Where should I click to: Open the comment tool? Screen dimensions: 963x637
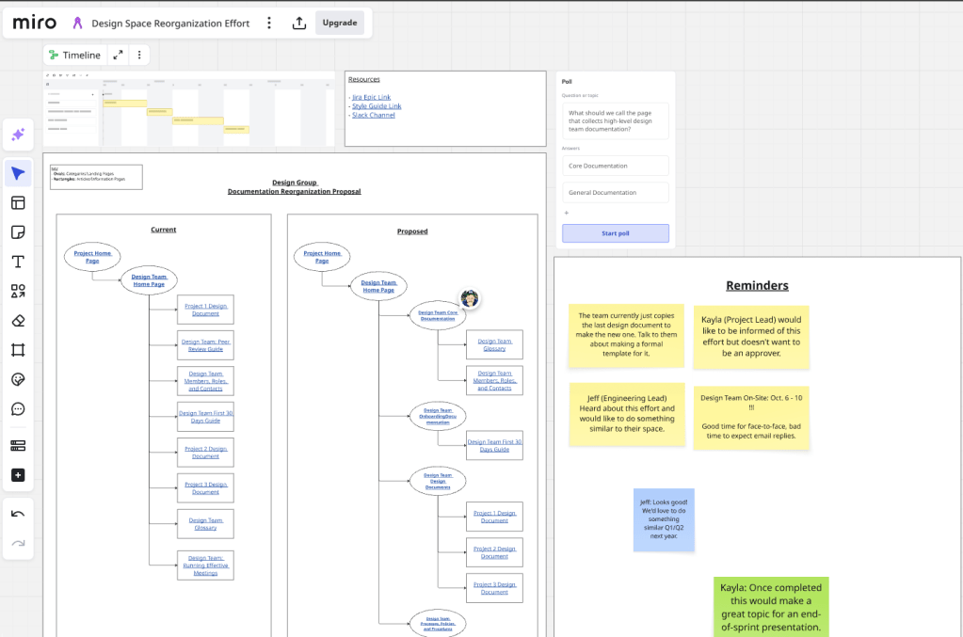pyautogui.click(x=18, y=409)
